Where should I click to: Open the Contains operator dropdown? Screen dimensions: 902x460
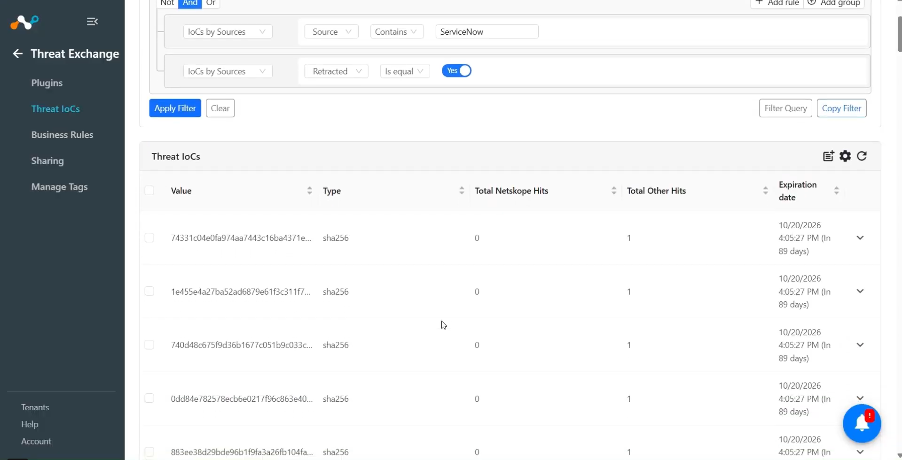click(x=397, y=31)
